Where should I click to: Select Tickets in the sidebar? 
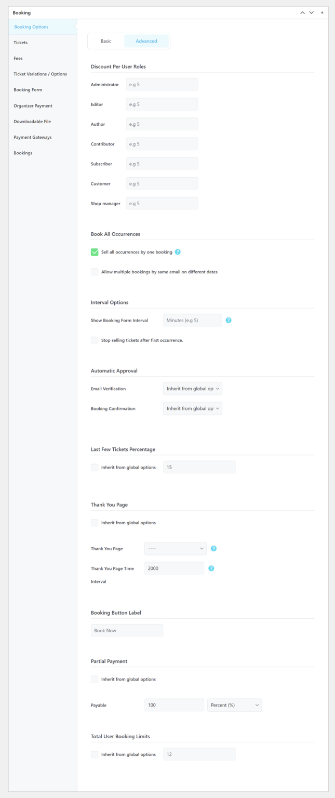(x=21, y=42)
